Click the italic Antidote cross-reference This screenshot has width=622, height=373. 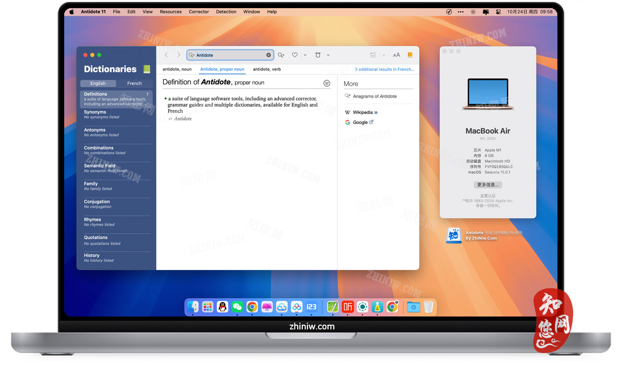tap(183, 119)
